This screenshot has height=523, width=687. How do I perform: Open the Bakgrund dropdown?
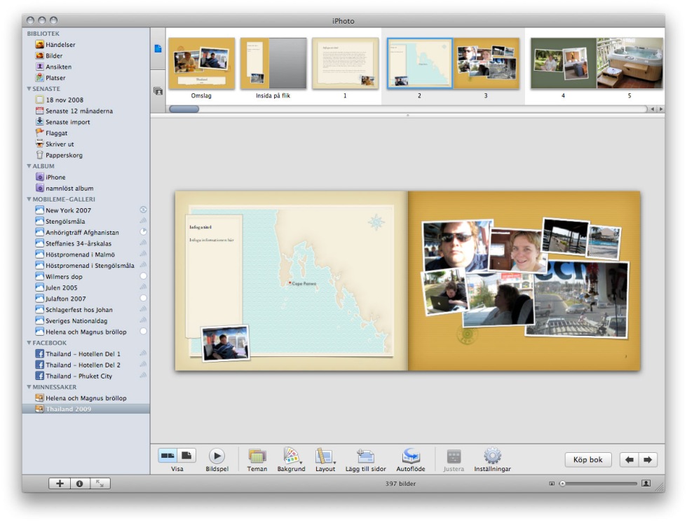(x=291, y=456)
